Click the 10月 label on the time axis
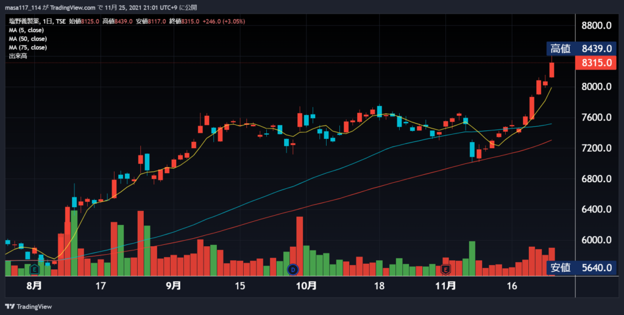 click(307, 286)
